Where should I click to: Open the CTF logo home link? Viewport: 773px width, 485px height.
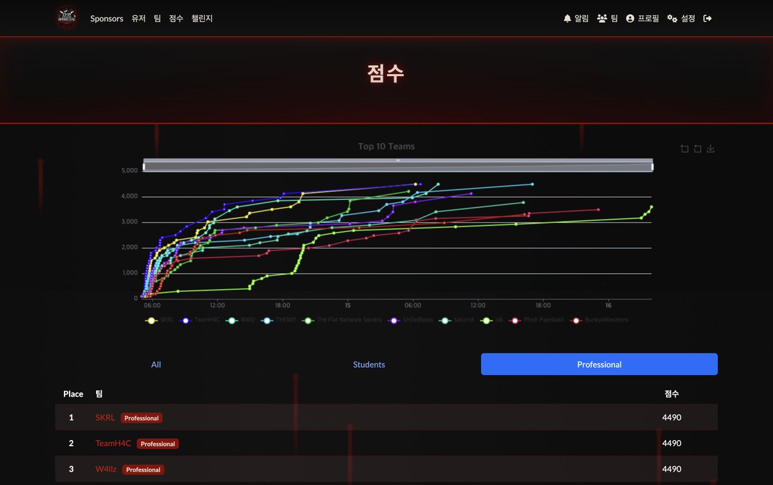(67, 17)
